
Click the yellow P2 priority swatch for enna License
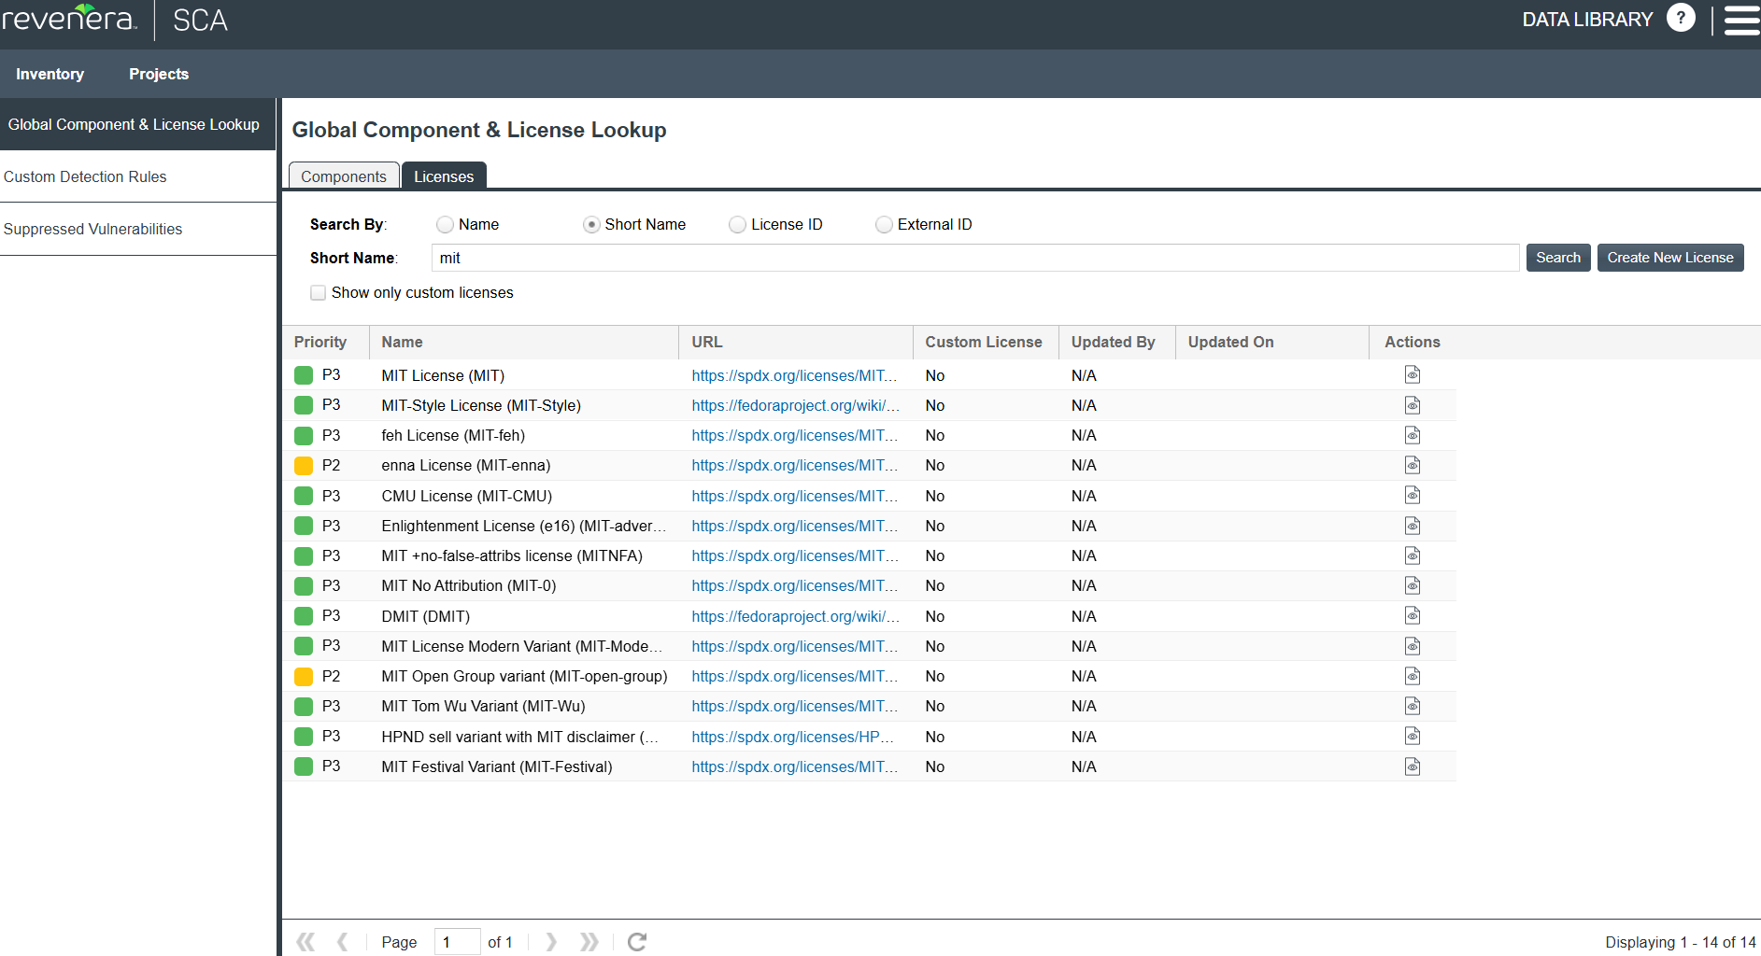(x=304, y=466)
